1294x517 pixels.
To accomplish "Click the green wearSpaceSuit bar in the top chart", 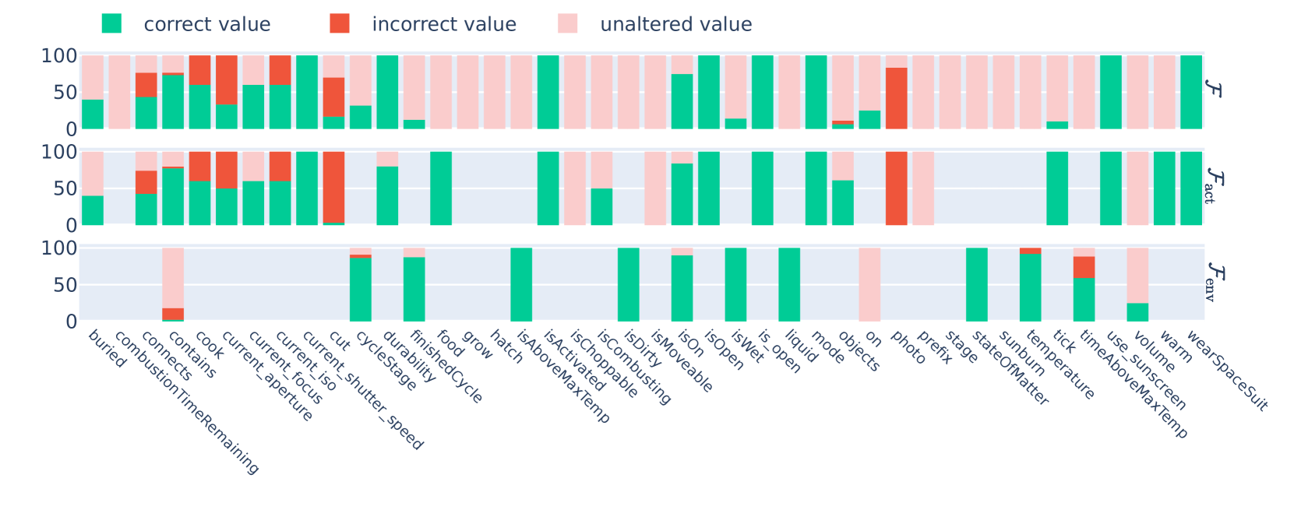I will click(x=1191, y=92).
